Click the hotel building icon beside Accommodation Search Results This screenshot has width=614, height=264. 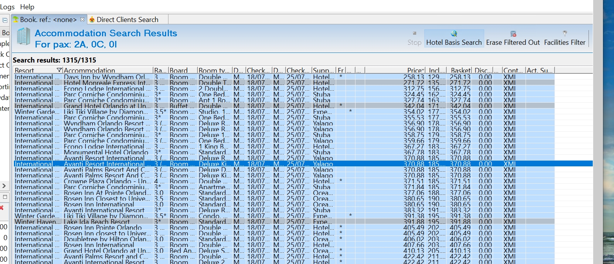click(23, 37)
